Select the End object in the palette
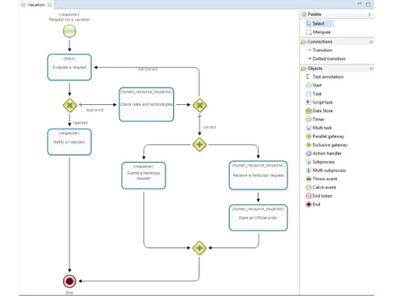This screenshot has width=394, height=296. point(313,204)
